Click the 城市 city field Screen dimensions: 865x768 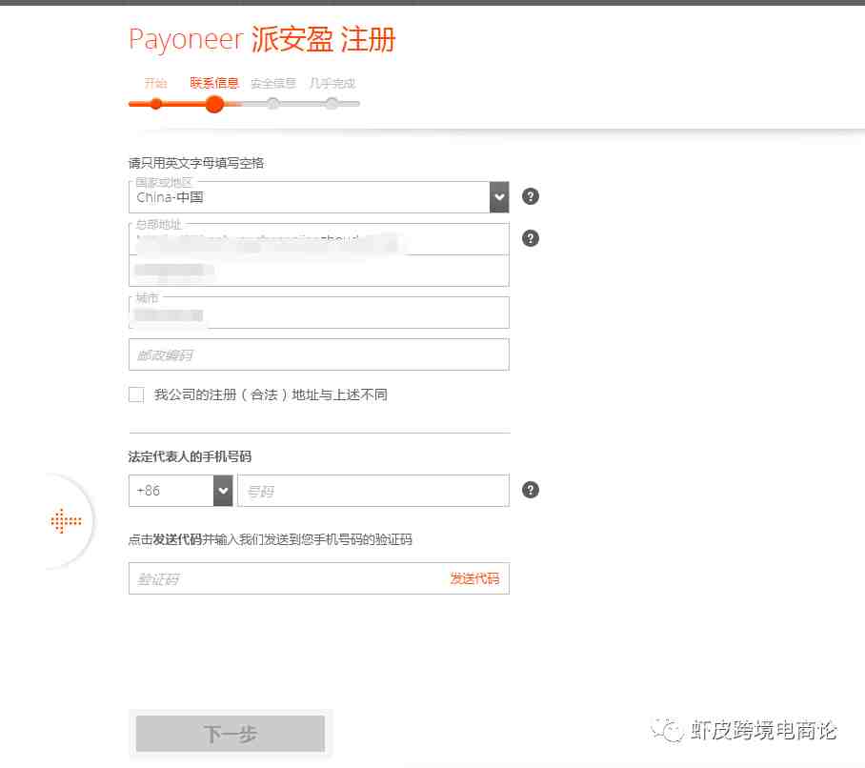pos(318,313)
